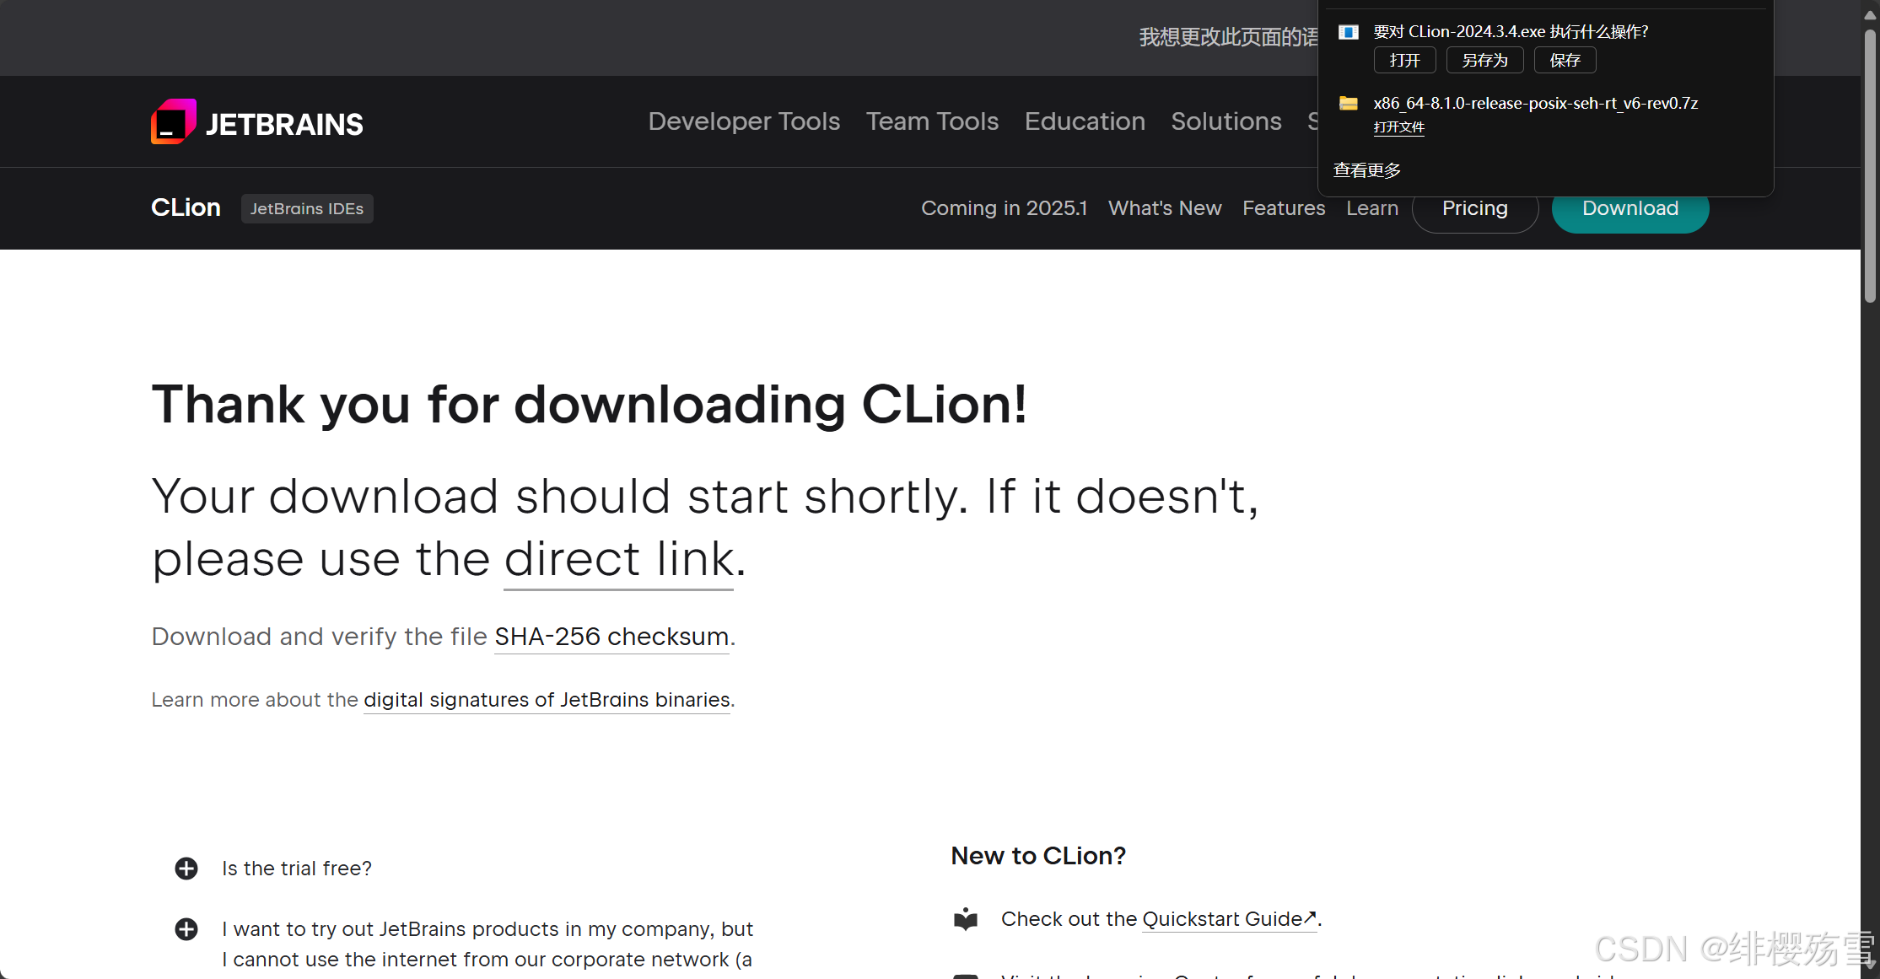The height and width of the screenshot is (979, 1880).
Task: Click the Quickstart Guide book icon
Action: (x=966, y=919)
